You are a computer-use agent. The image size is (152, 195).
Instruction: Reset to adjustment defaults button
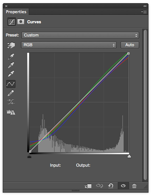111,186
